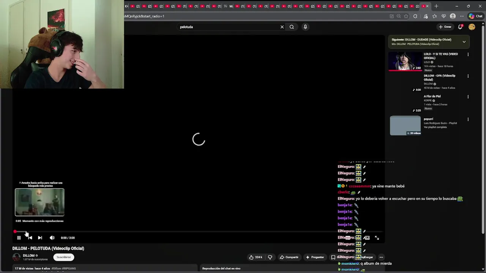The height and width of the screenshot is (273, 486).
Task: Click the '17 M de vistas' description text
Action: [x=24, y=268]
